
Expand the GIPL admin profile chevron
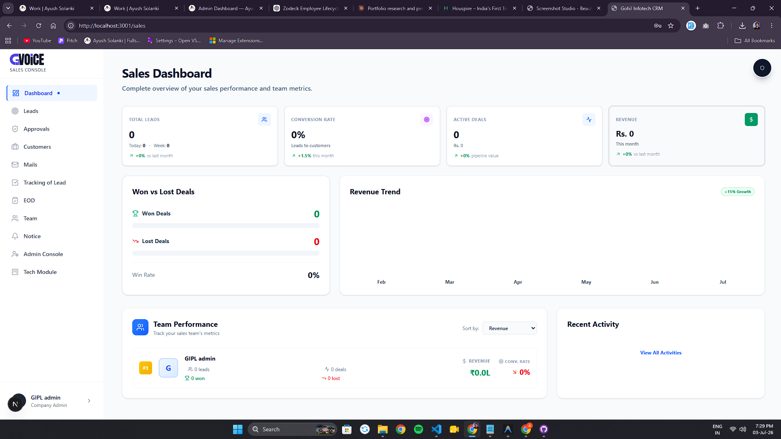point(89,401)
